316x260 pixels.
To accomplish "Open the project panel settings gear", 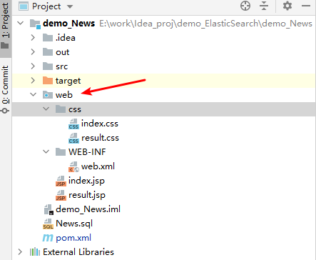I will [x=287, y=6].
